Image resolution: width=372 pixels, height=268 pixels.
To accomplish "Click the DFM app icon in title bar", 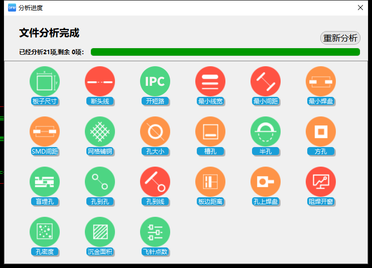I will point(12,8).
